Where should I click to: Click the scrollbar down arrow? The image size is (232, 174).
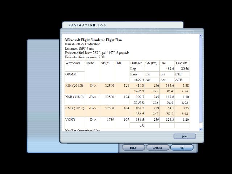[x=201, y=129]
